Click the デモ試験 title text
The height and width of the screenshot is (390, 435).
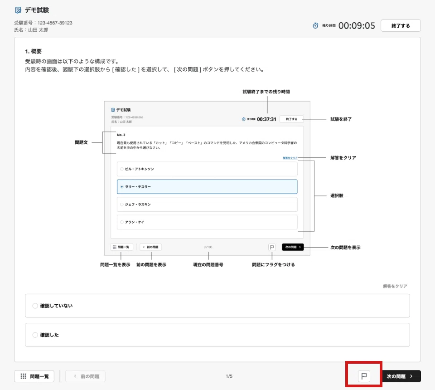pos(37,10)
